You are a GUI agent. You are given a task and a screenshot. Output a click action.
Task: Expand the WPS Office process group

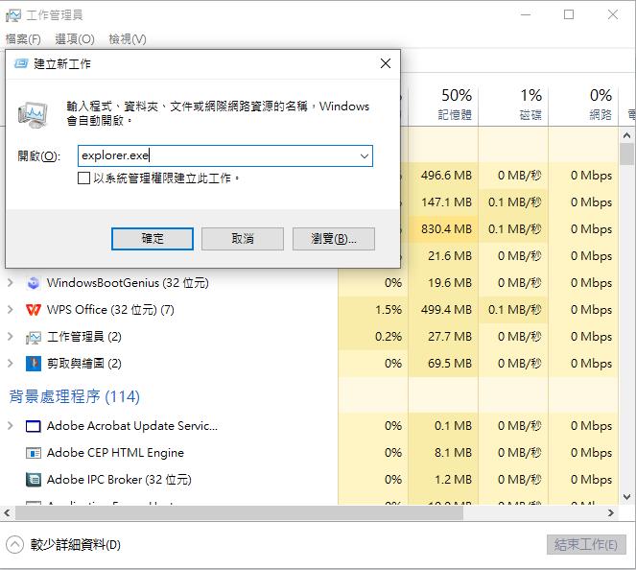pyautogui.click(x=11, y=310)
